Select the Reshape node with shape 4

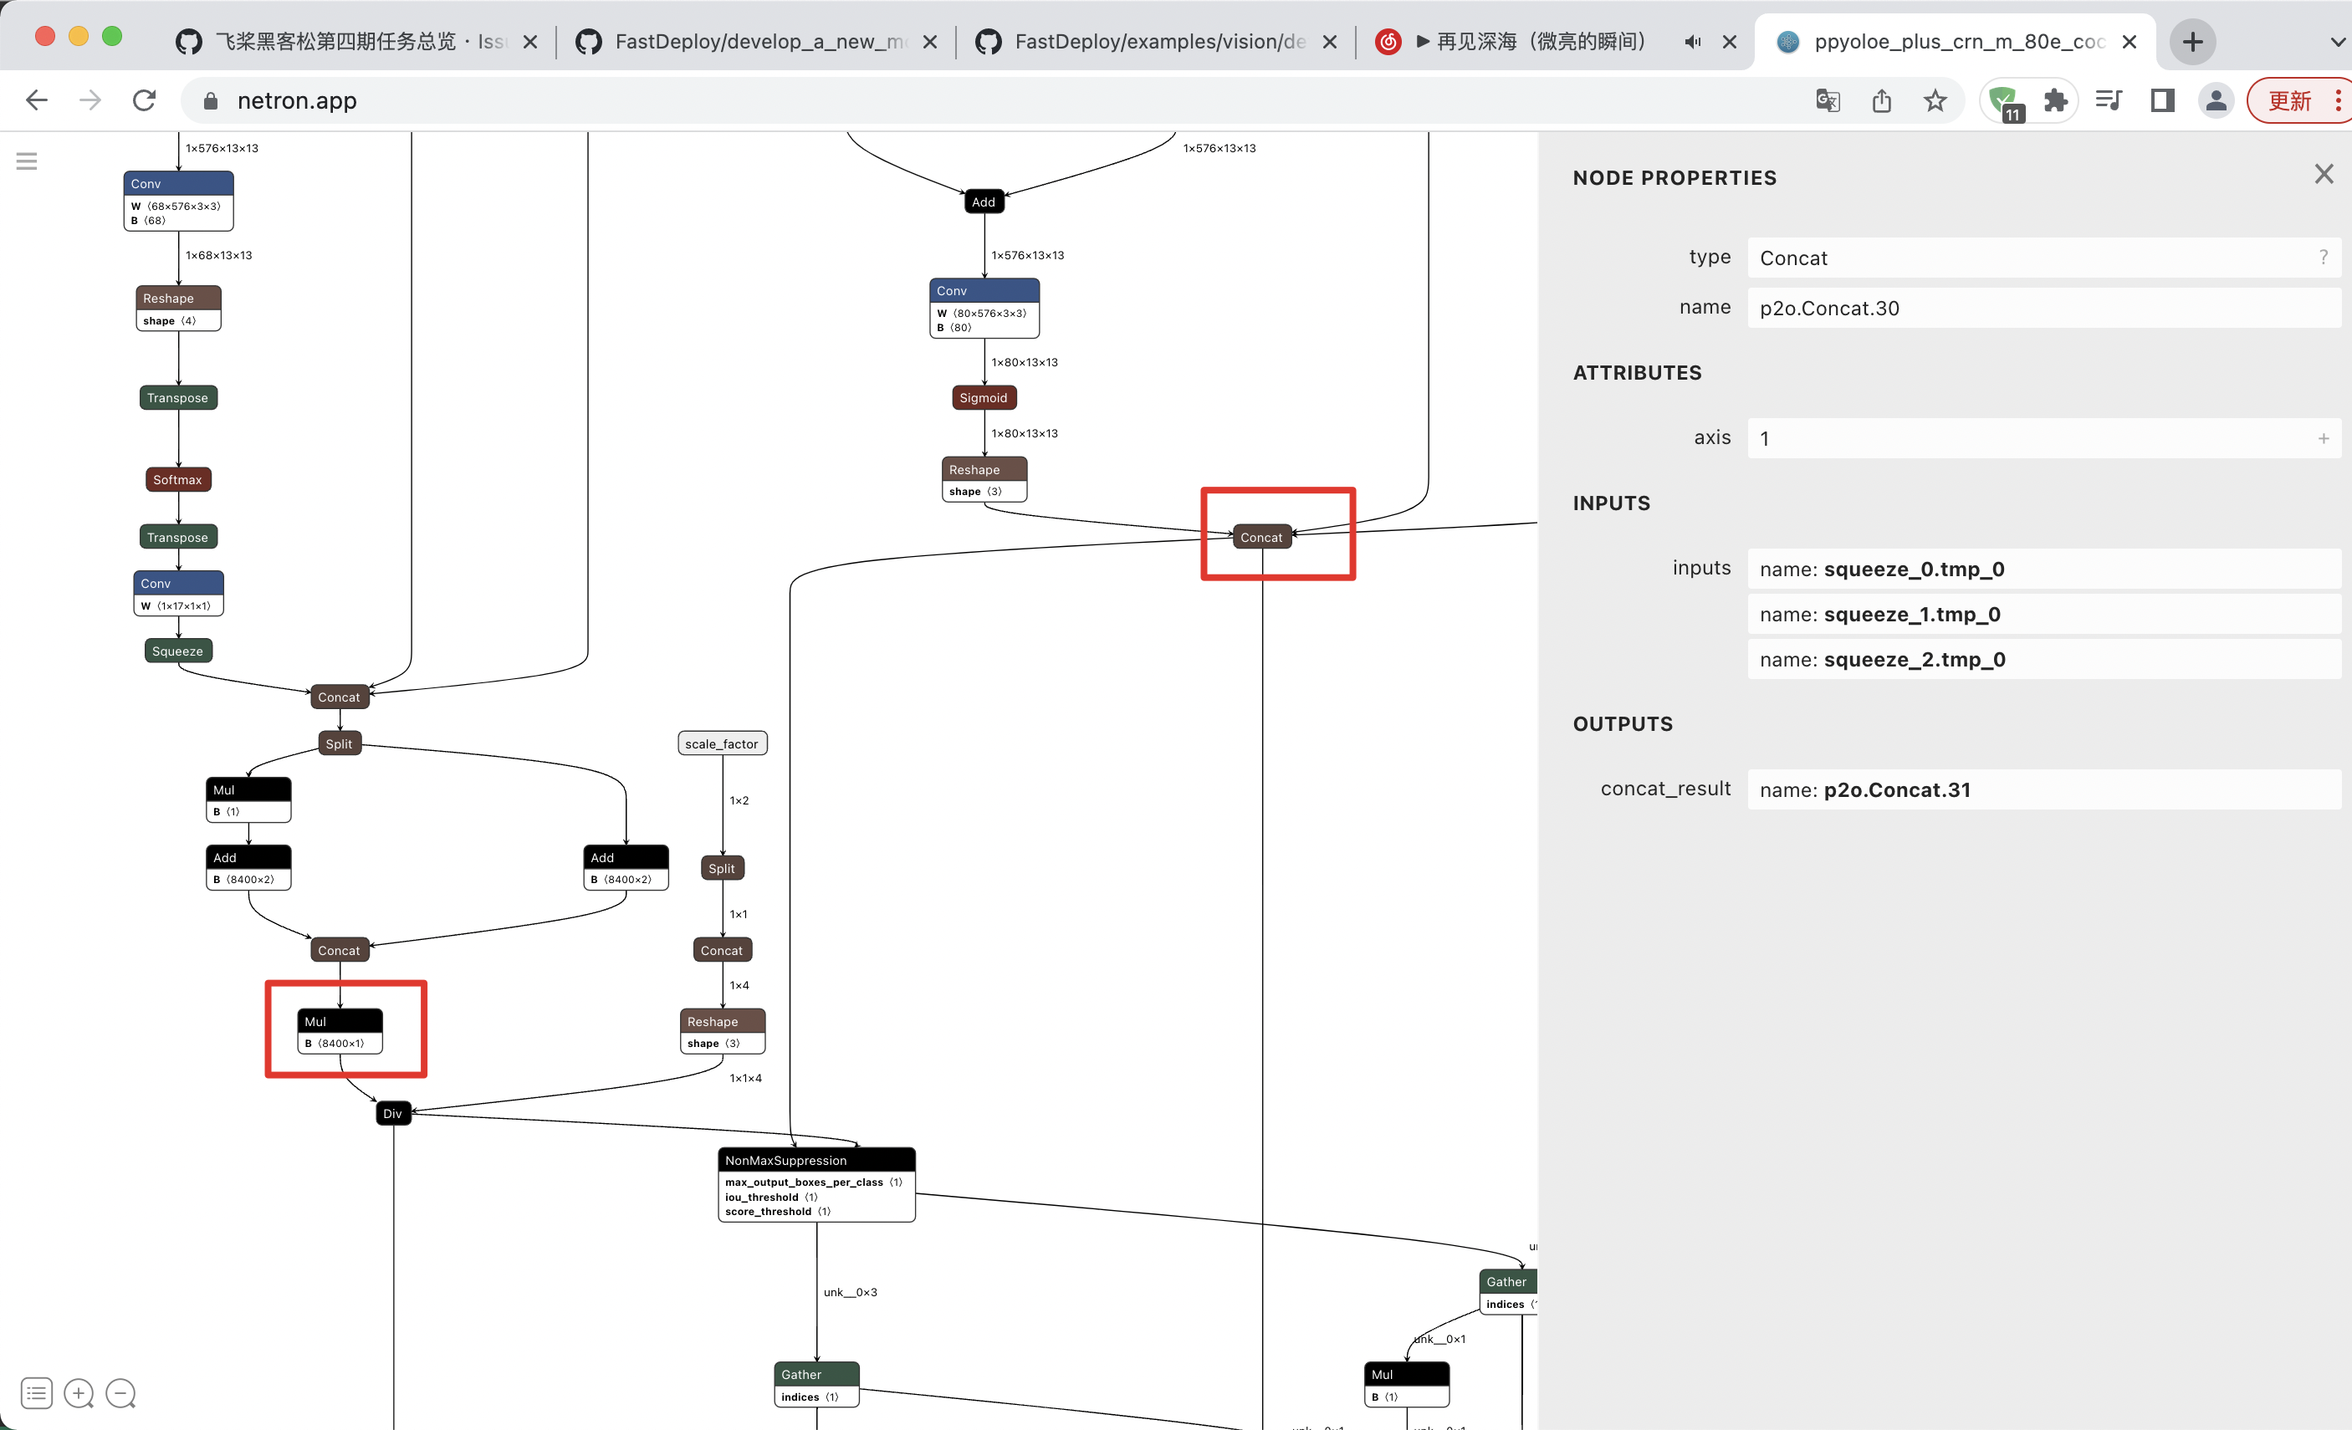[x=178, y=308]
